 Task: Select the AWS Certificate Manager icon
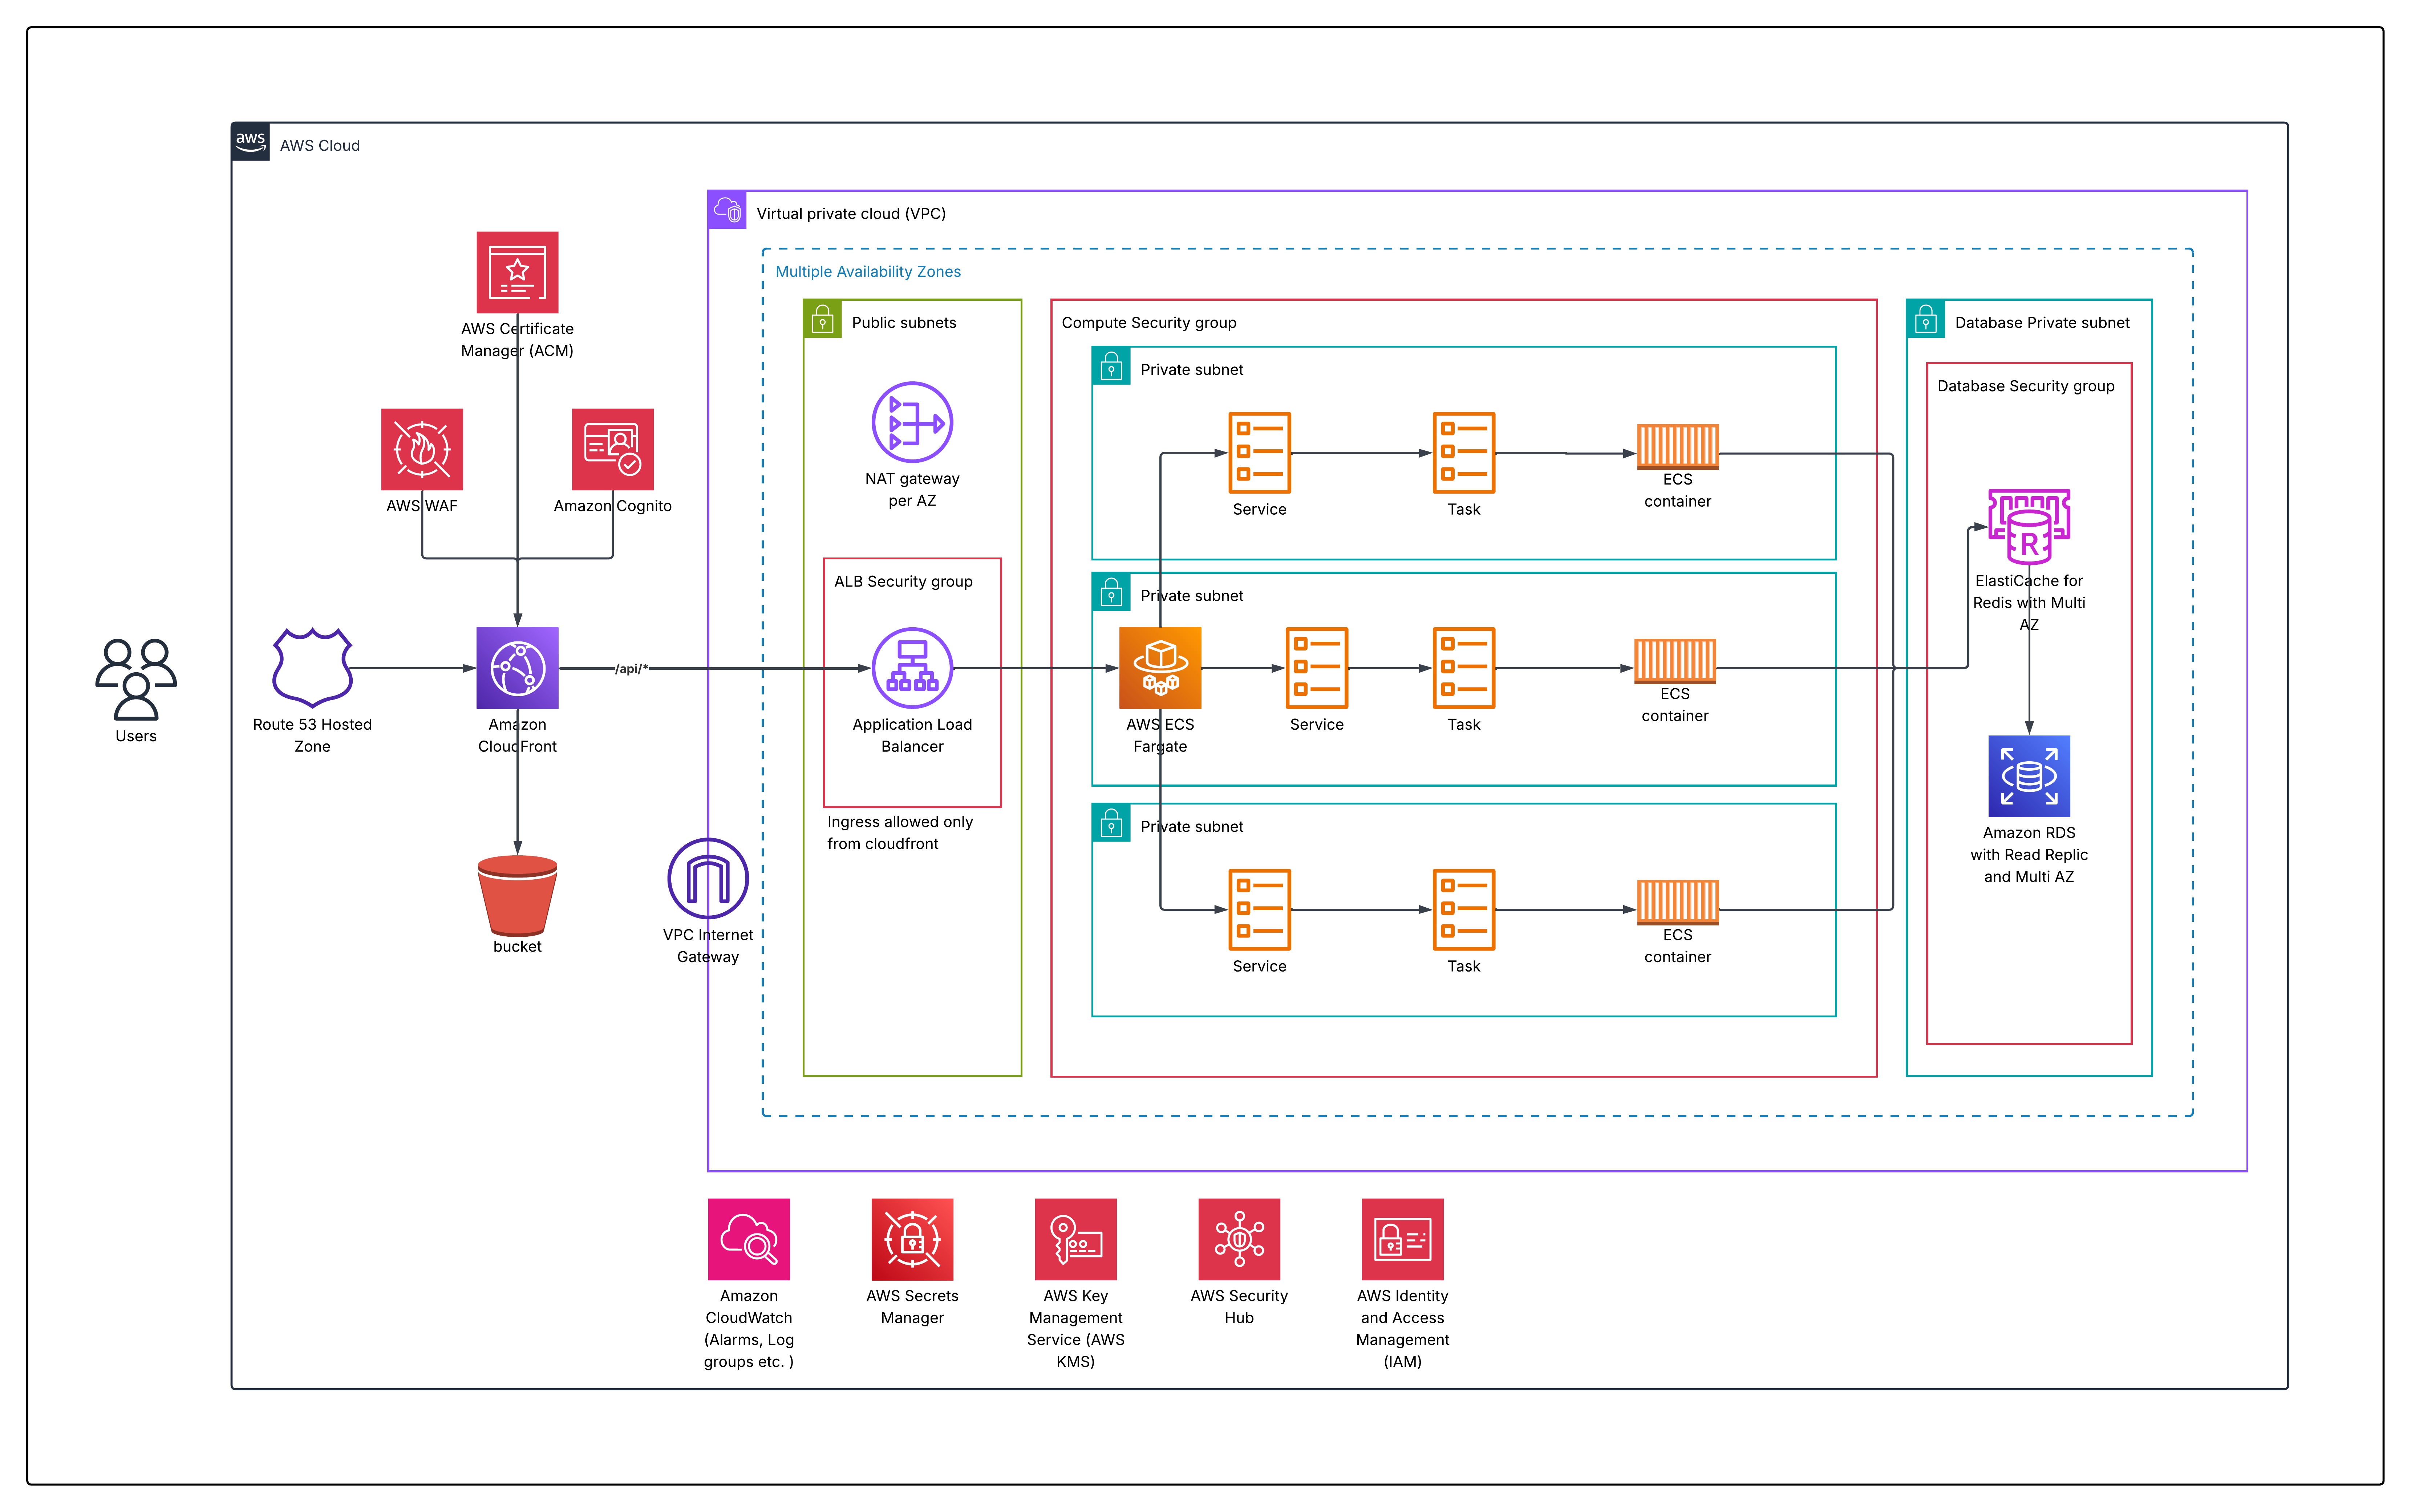517,272
